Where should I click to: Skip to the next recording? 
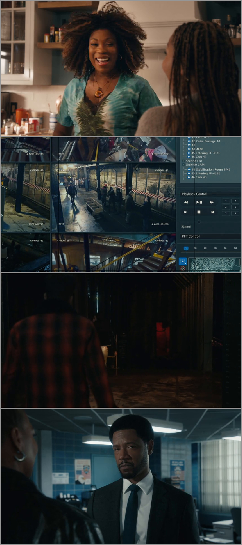point(212,212)
